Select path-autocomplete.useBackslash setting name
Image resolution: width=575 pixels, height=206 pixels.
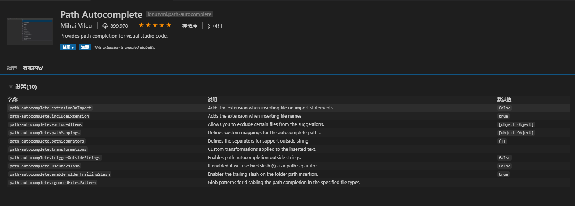pyautogui.click(x=44, y=166)
